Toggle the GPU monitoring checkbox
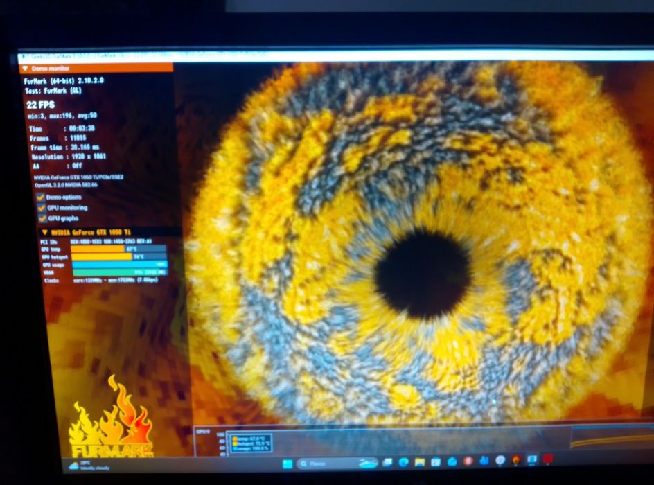Viewport: 654px width, 485px height. click(x=42, y=208)
